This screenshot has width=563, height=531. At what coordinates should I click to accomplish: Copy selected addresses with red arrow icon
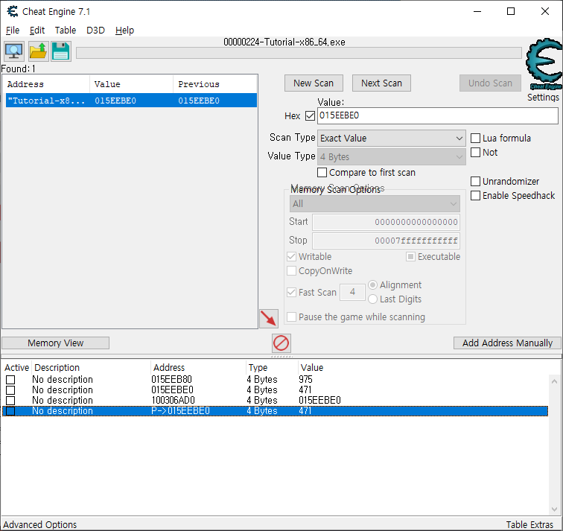(x=269, y=319)
